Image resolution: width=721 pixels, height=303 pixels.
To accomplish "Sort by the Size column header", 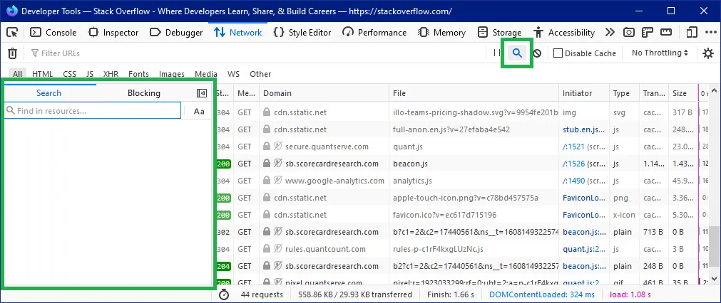I will pyautogui.click(x=682, y=93).
